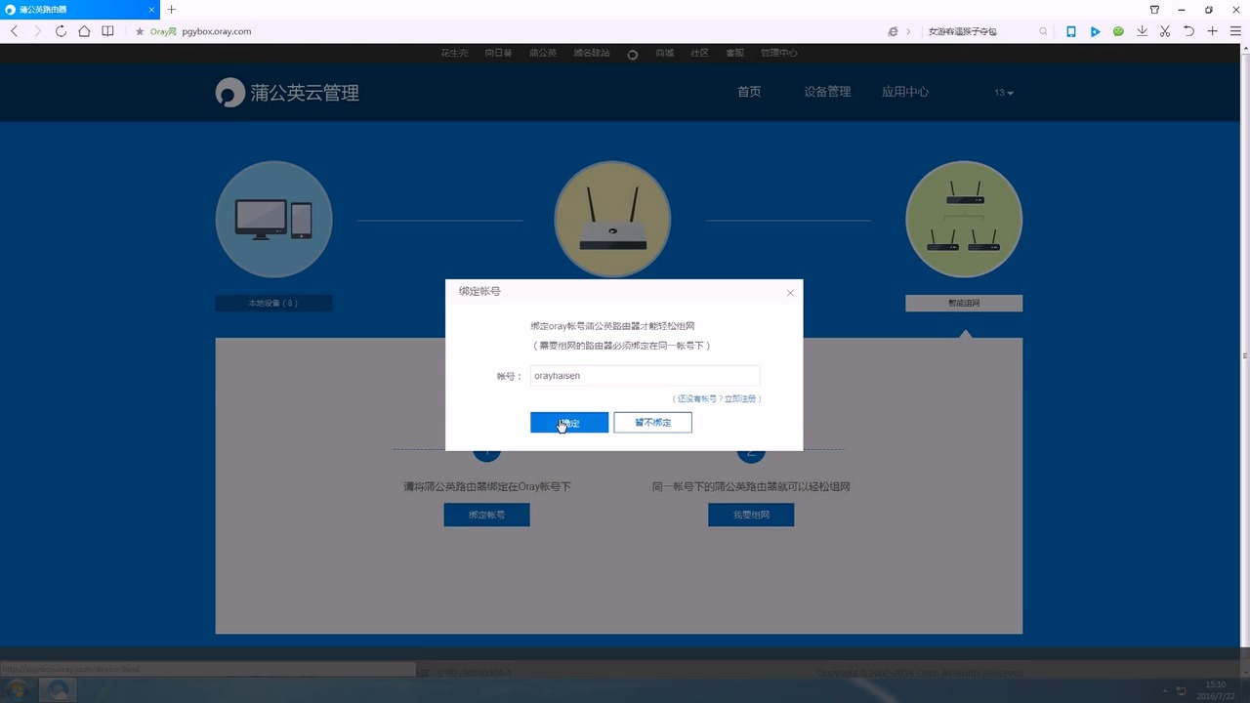Image resolution: width=1250 pixels, height=703 pixels.
Task: Open 花生壳 in the top bar
Action: click(x=454, y=53)
